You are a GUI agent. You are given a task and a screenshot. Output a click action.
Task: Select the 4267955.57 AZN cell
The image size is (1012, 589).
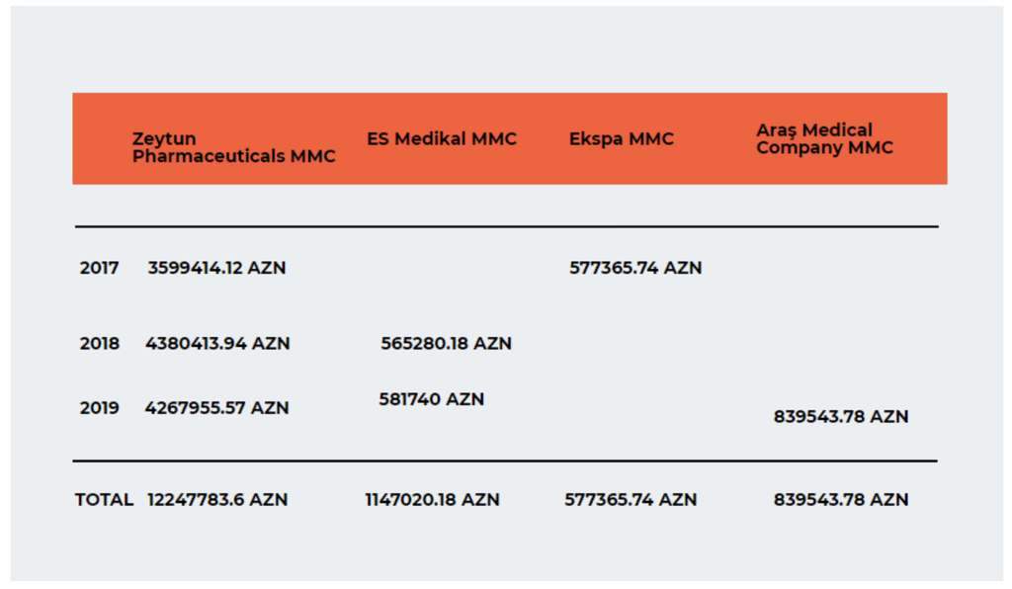pos(216,408)
